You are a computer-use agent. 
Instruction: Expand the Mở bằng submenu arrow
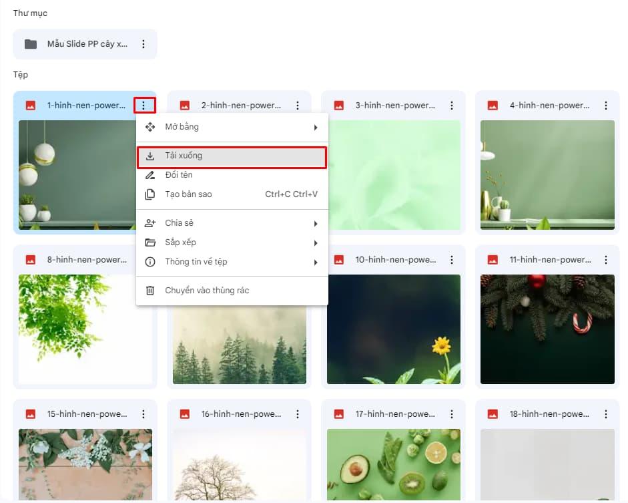316,127
